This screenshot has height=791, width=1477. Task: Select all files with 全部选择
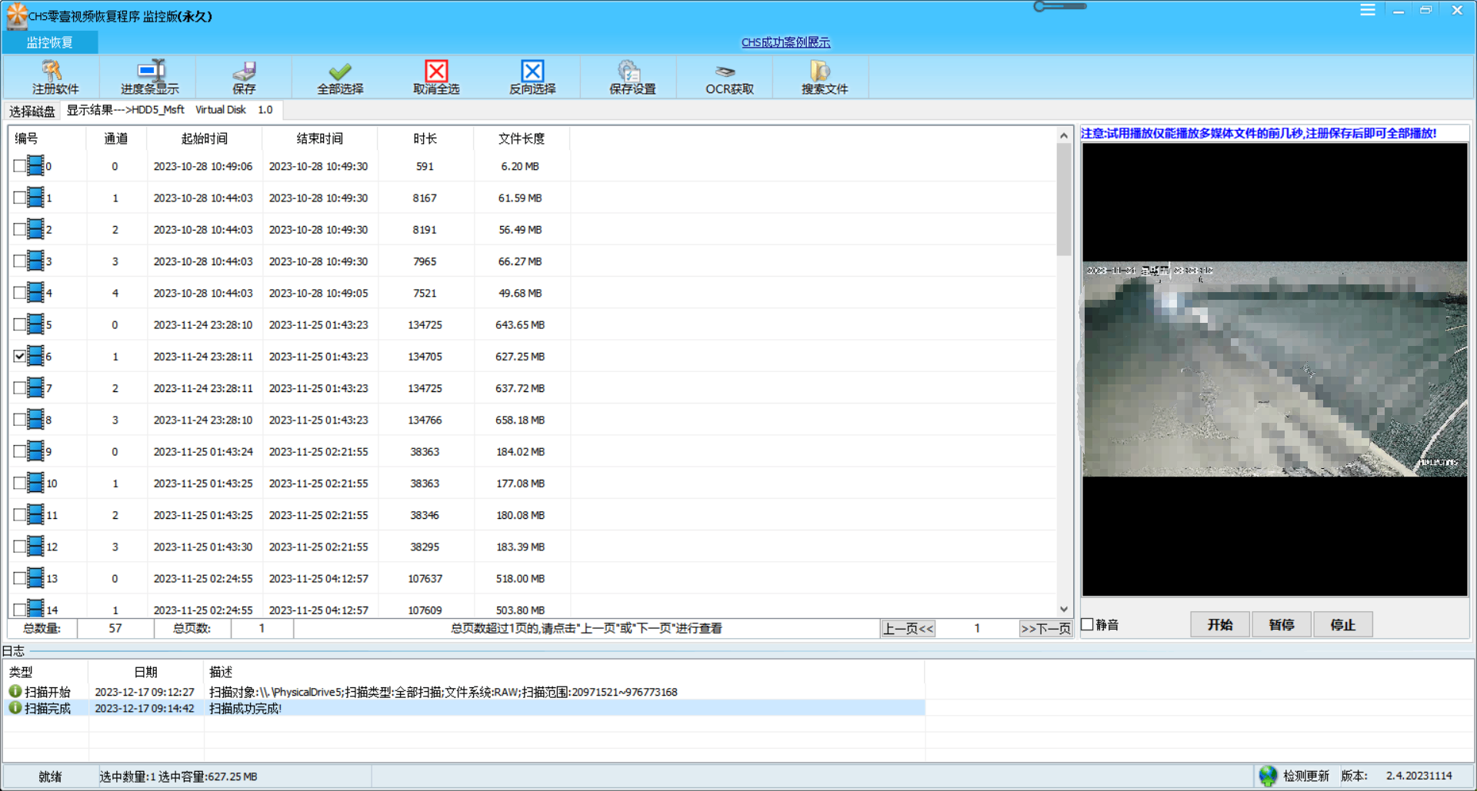tap(340, 77)
